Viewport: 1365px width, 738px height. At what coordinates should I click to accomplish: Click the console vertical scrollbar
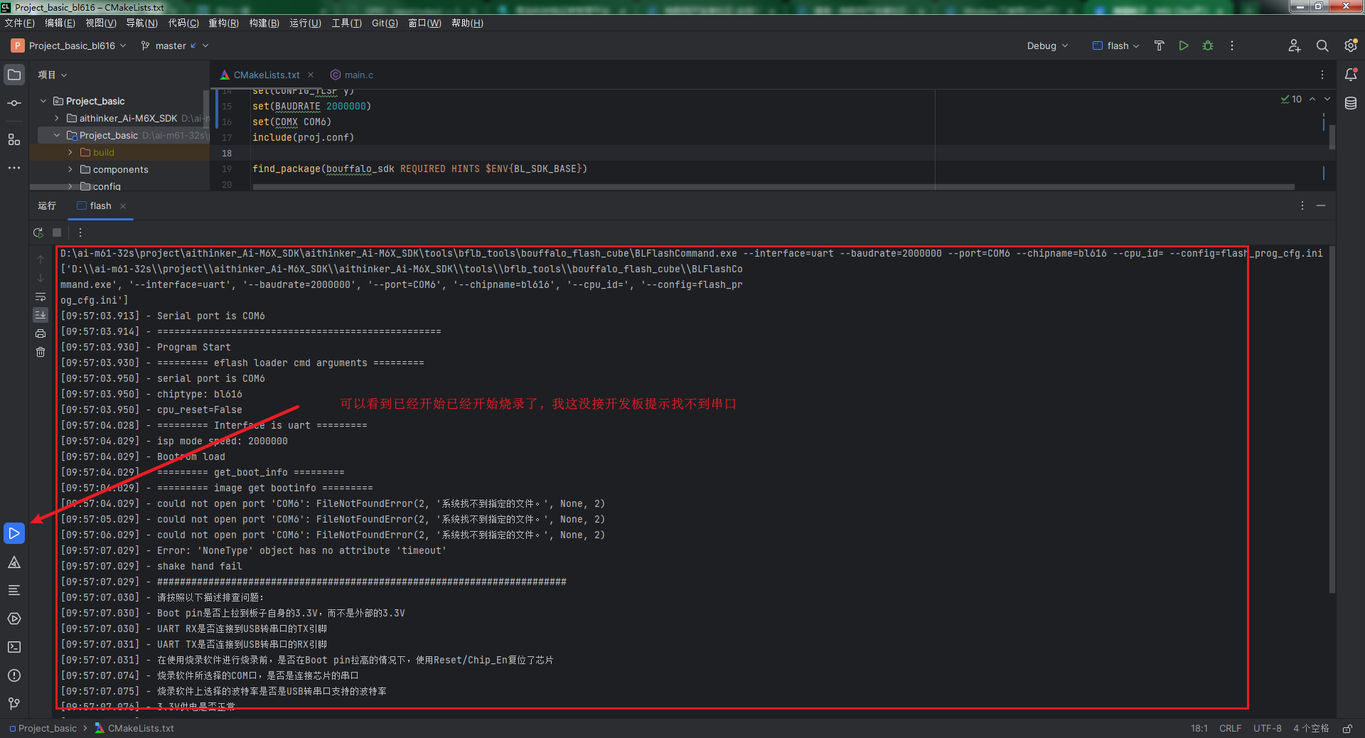pos(1332,419)
